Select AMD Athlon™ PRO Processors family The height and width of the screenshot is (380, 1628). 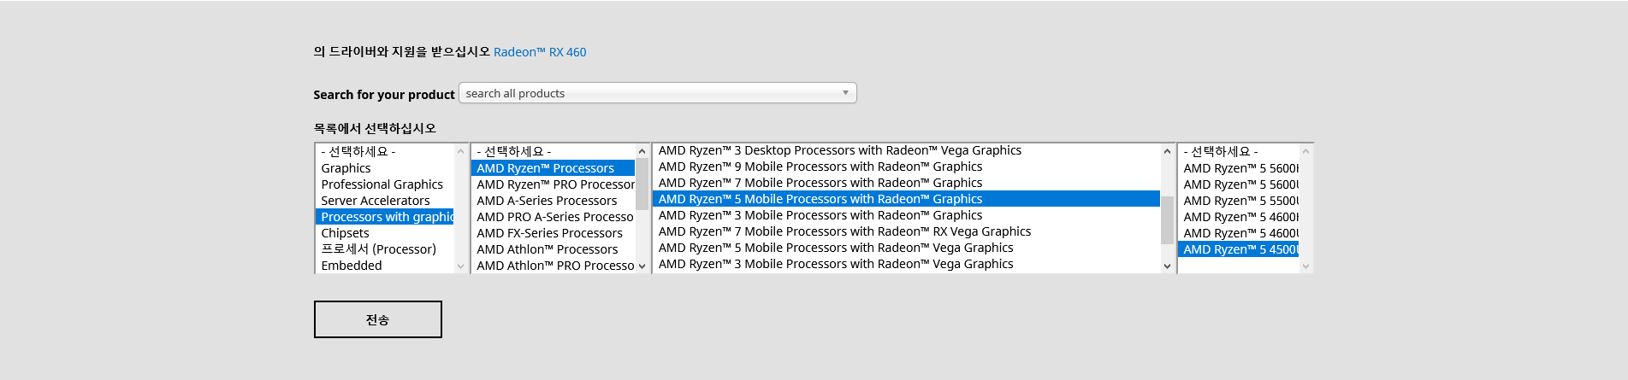(x=553, y=266)
